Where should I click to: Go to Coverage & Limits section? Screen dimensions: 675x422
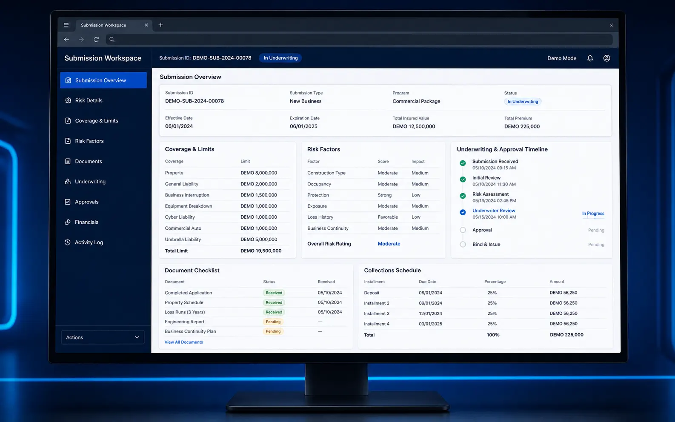tap(103, 121)
